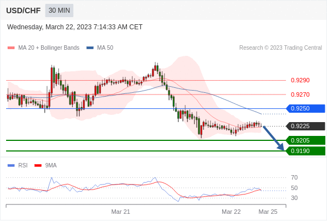Click the Mar 22 date axis label
Image resolution: width=327 pixels, height=221 pixels.
[231, 212]
